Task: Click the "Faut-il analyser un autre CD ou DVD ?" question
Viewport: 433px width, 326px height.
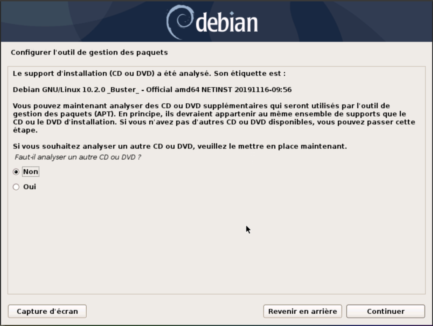Action: pos(78,157)
